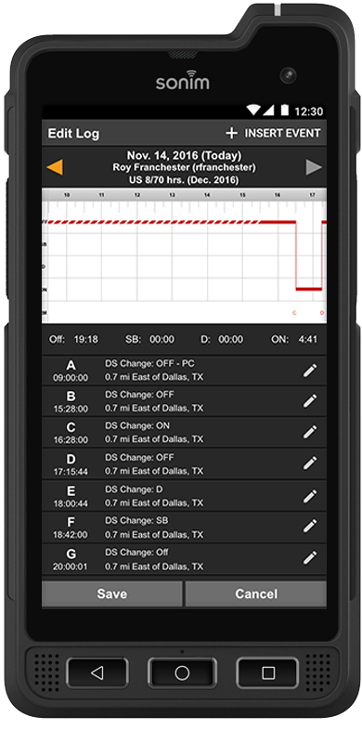Screen dimensions: 362x743
Task: Tap the Wi-Fi status bar icon
Action: (x=253, y=111)
